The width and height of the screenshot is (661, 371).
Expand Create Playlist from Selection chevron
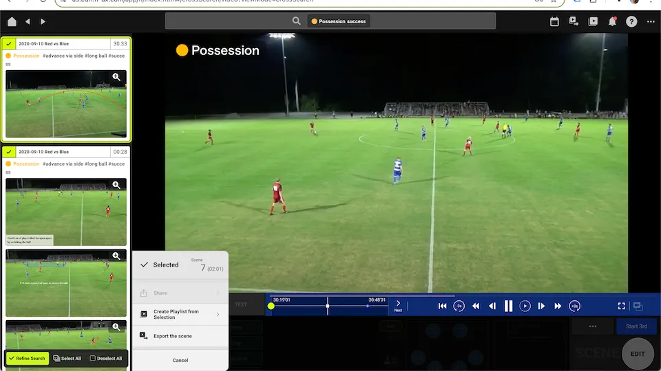click(218, 315)
